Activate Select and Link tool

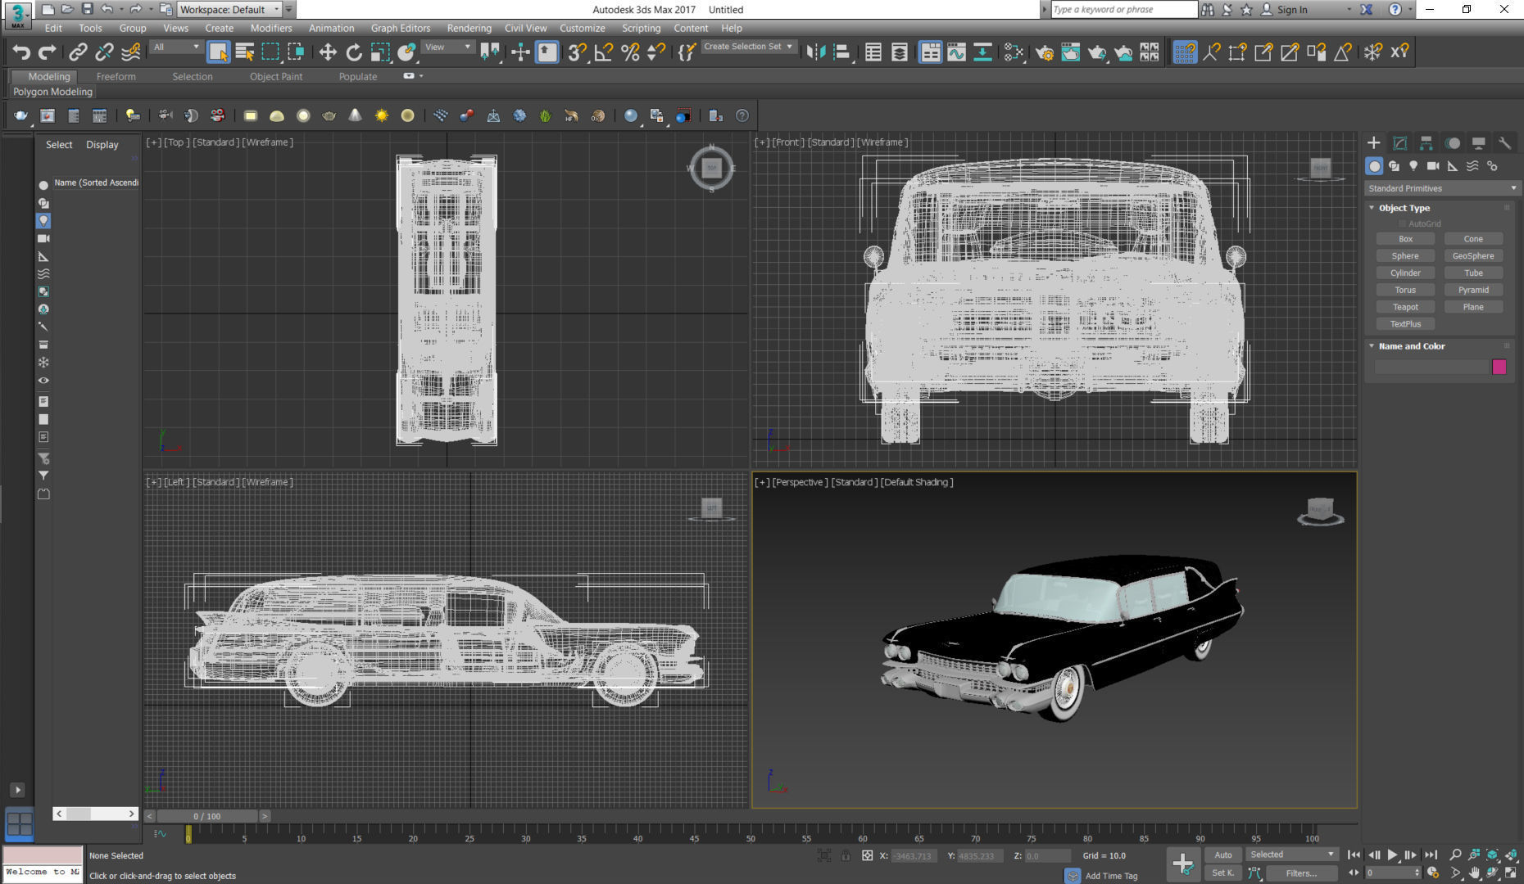click(x=78, y=52)
